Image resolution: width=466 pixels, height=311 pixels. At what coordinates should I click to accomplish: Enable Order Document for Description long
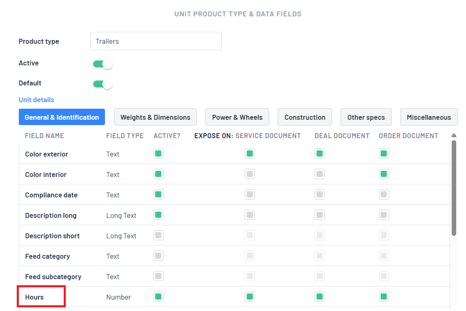tap(384, 215)
